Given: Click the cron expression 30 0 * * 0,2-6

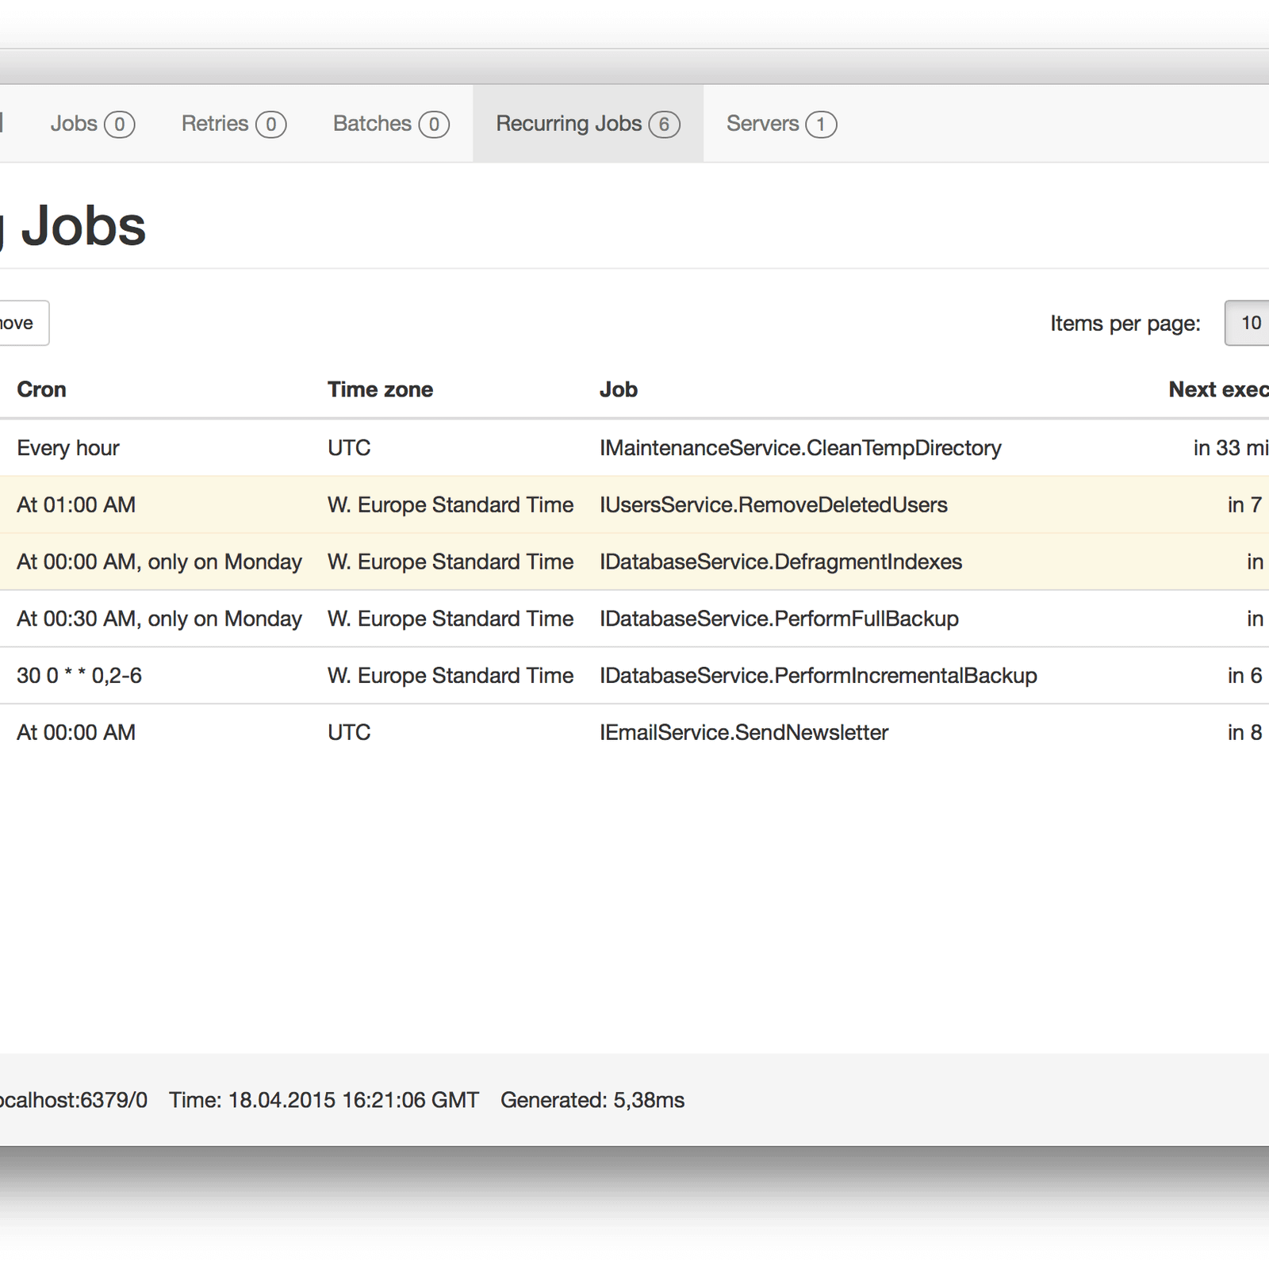Looking at the screenshot, I should [x=79, y=676].
